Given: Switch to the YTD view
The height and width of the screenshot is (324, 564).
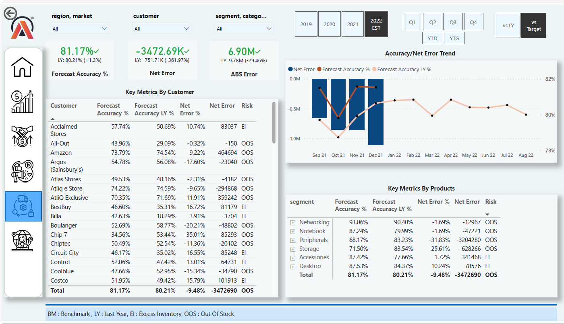Looking at the screenshot, I should pos(432,38).
